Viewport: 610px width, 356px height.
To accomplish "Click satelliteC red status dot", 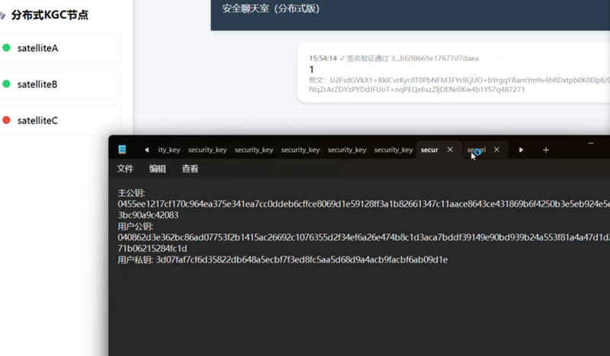I will click(6, 120).
